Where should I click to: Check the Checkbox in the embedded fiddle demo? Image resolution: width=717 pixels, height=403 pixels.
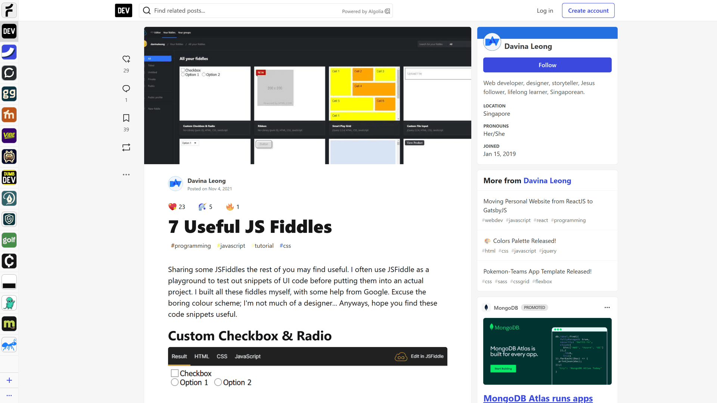pos(175,373)
